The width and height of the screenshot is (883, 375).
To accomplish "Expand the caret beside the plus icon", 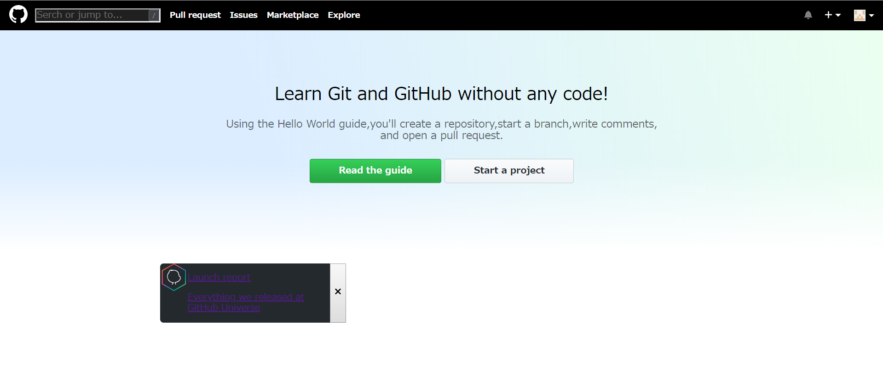I will pos(838,15).
